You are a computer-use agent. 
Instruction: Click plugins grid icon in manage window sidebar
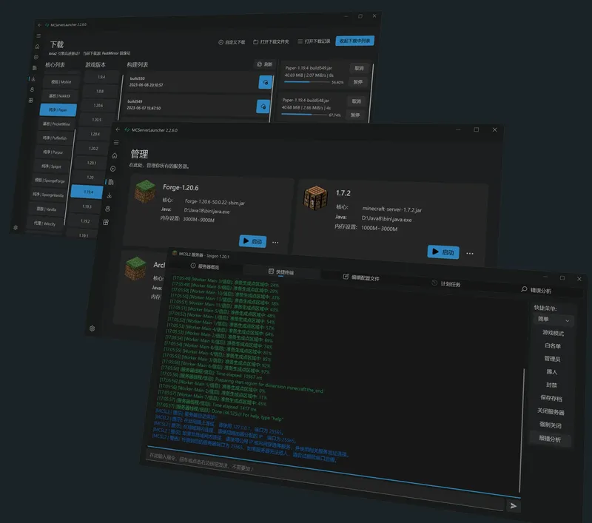(x=106, y=222)
